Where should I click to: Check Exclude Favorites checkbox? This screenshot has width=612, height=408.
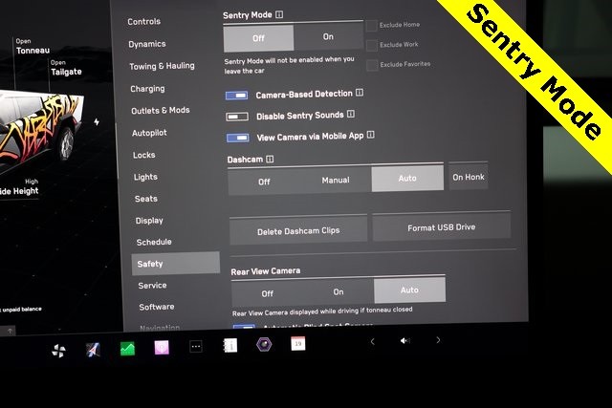pyautogui.click(x=372, y=65)
